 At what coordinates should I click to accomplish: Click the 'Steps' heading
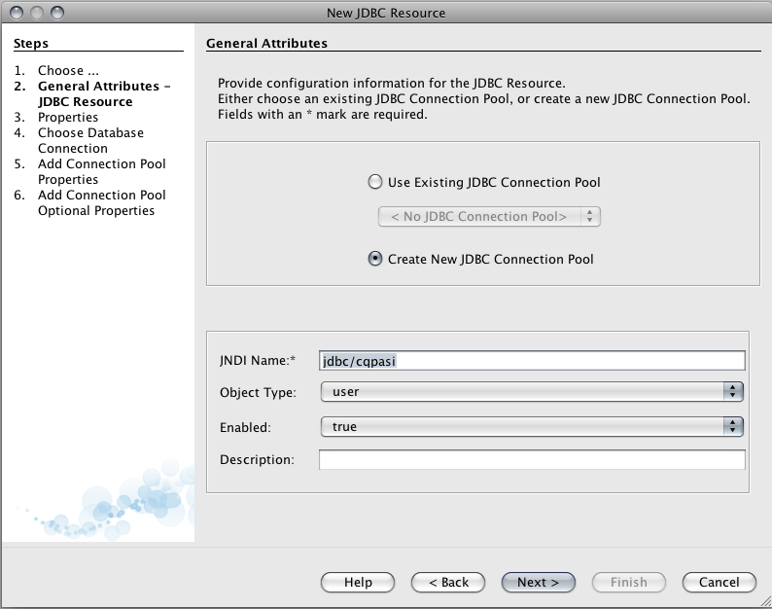[30, 44]
